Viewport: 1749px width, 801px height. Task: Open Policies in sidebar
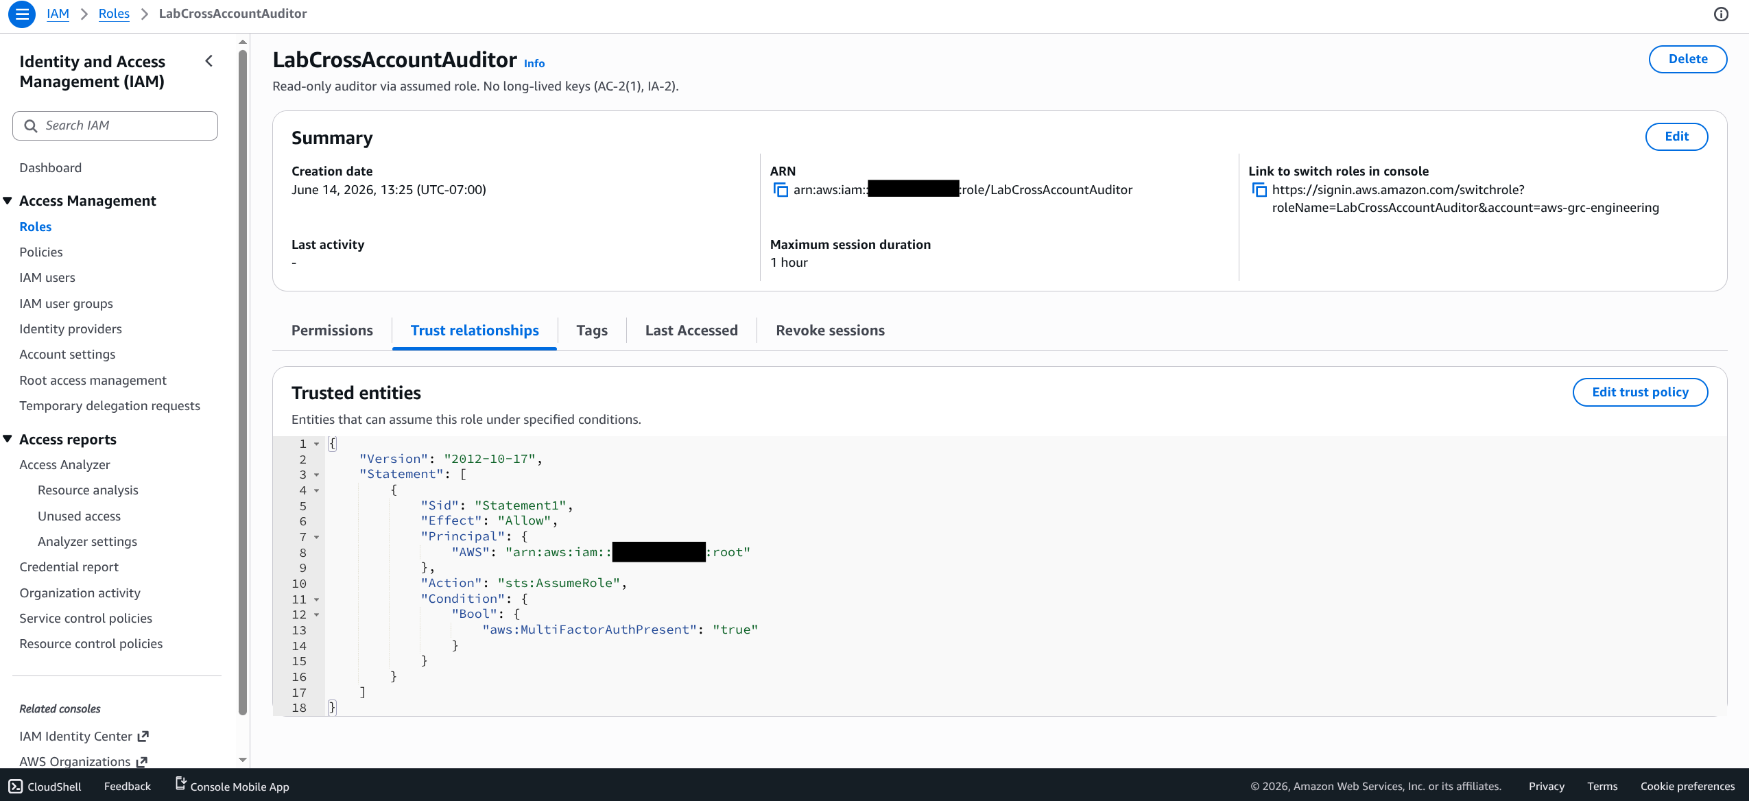pyautogui.click(x=41, y=252)
